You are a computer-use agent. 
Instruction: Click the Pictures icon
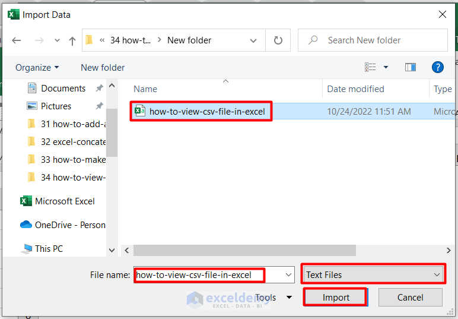pos(32,106)
